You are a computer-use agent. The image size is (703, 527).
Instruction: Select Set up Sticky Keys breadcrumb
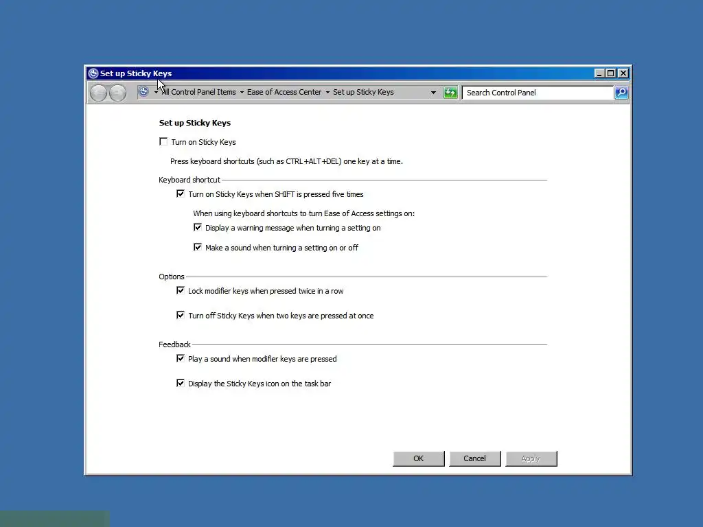363,92
